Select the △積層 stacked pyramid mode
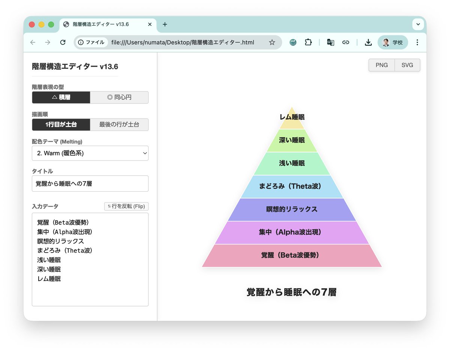The image size is (450, 352). [x=61, y=97]
